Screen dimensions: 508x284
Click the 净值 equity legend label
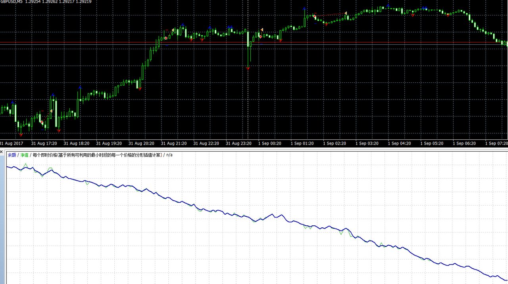[x=25, y=155]
